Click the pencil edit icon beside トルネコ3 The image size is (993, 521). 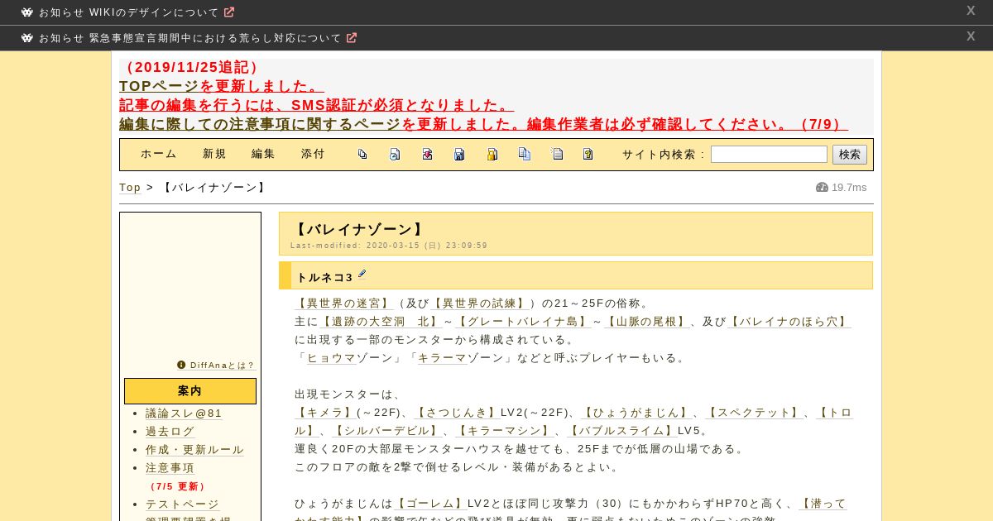click(362, 275)
